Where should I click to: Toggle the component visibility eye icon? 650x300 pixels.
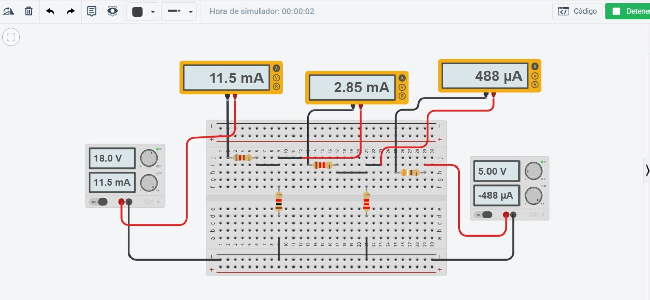click(x=112, y=11)
